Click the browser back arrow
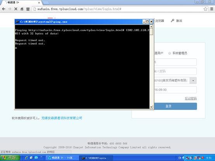215x161 pixels. pos(4,9)
